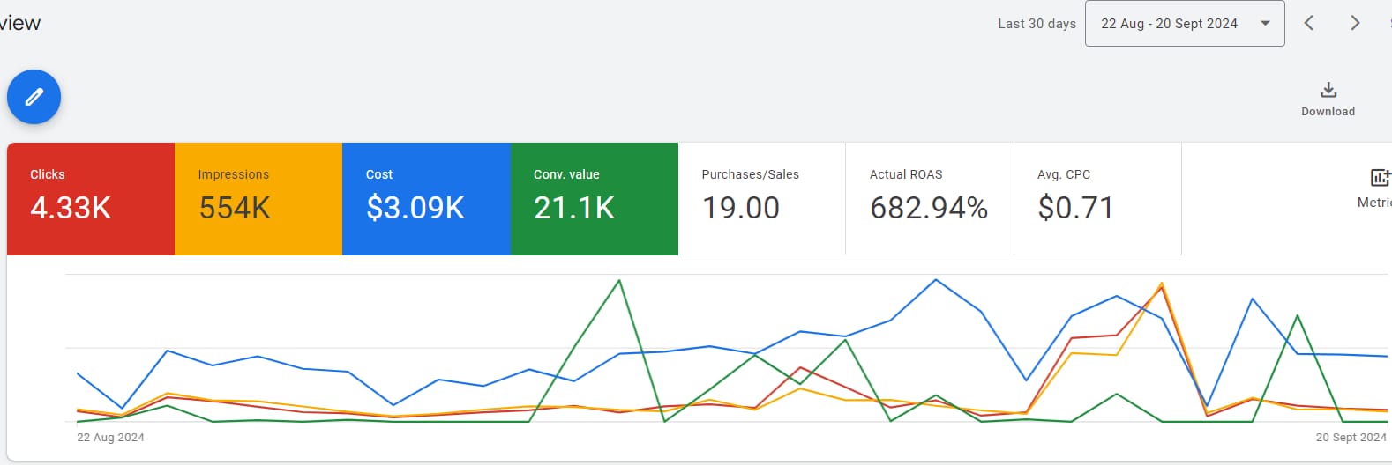The height and width of the screenshot is (465, 1392).
Task: Select the Purchases/Sales metric tile
Action: 761,199
